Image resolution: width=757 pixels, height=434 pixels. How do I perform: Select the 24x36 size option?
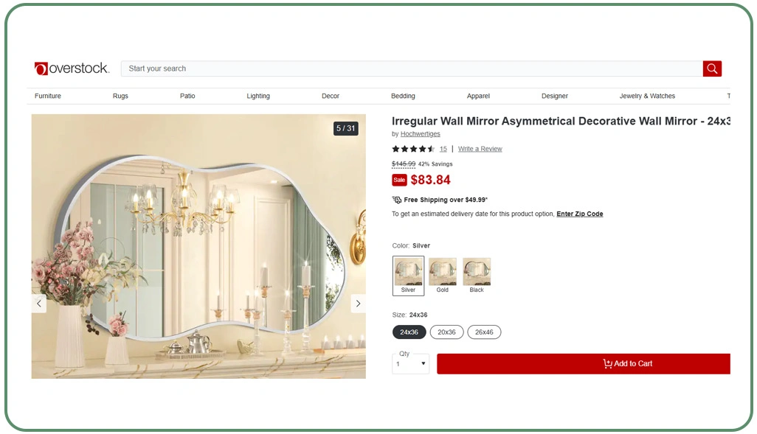pos(409,332)
